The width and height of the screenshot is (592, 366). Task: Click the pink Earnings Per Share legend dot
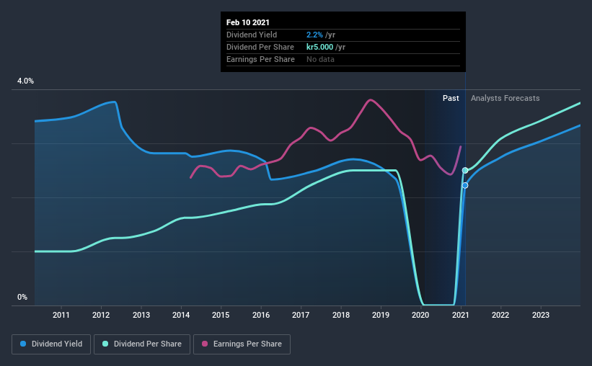205,344
